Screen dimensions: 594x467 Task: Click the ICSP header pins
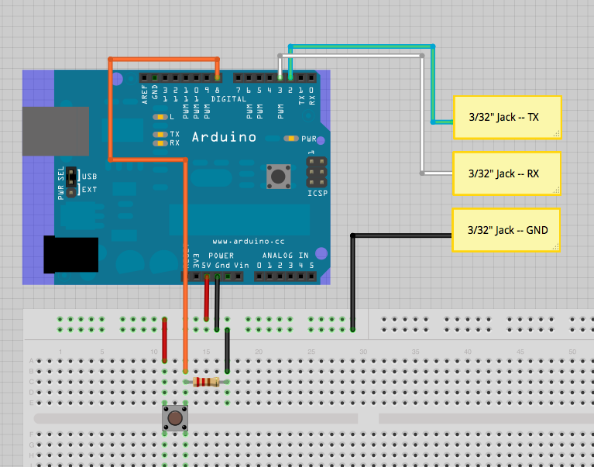317,173
